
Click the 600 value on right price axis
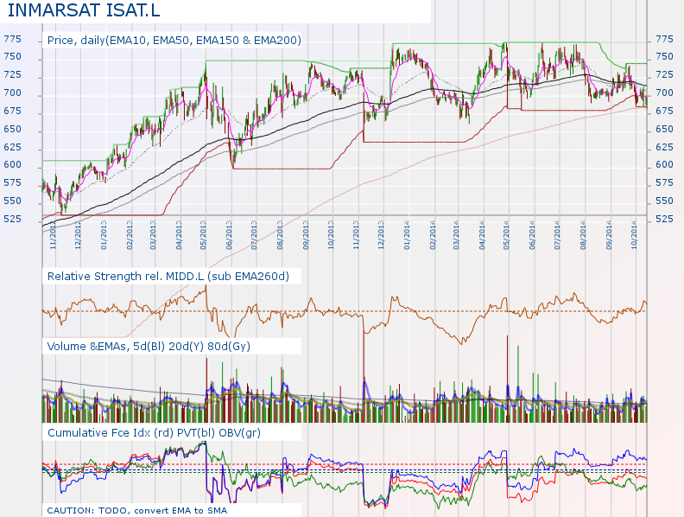click(x=665, y=164)
